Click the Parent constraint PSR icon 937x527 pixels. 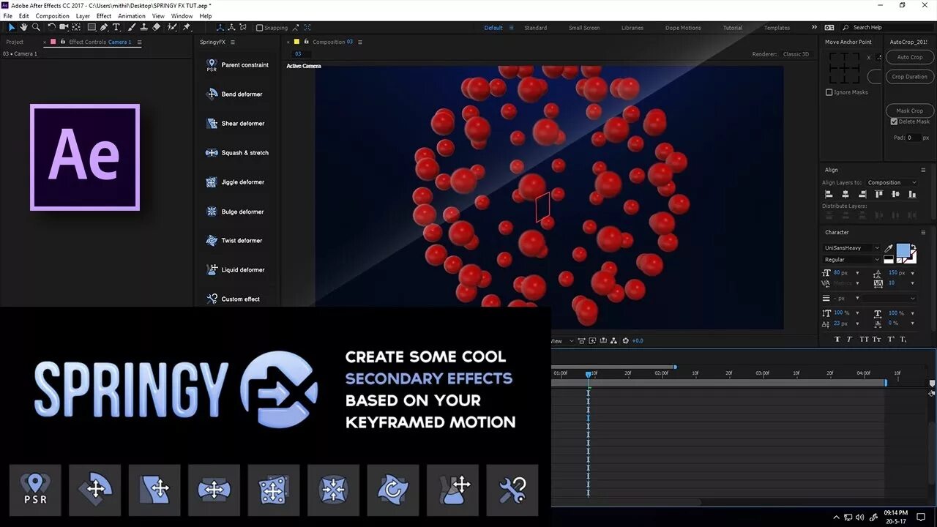pos(212,65)
